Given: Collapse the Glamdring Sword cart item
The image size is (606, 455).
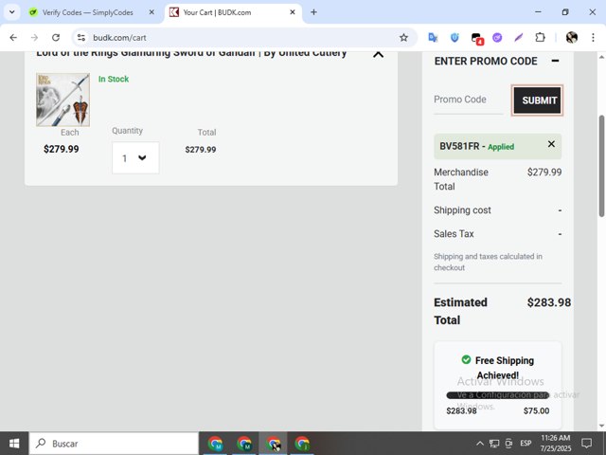Looking at the screenshot, I should pyautogui.click(x=378, y=54).
